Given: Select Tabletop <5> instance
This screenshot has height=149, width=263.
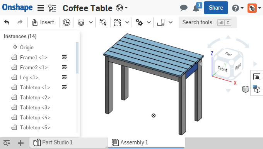Looking at the screenshot, I should click(x=35, y=127).
